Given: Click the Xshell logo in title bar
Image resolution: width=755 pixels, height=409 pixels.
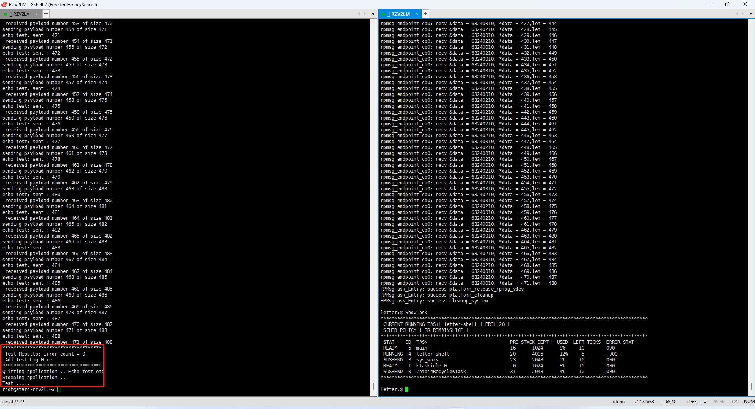Looking at the screenshot, I should click(x=4, y=4).
